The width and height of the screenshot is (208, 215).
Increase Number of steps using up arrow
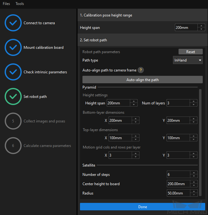click(194, 173)
